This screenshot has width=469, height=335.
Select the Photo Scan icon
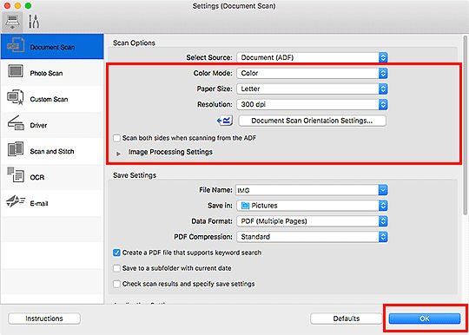[x=16, y=71]
